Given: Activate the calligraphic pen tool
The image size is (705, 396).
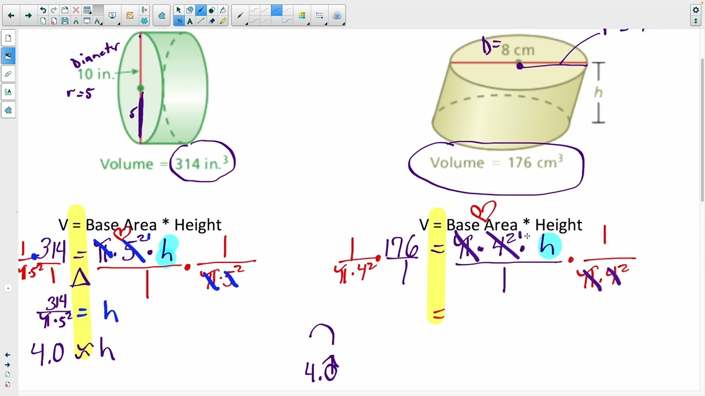Looking at the screenshot, I should click(x=200, y=10).
